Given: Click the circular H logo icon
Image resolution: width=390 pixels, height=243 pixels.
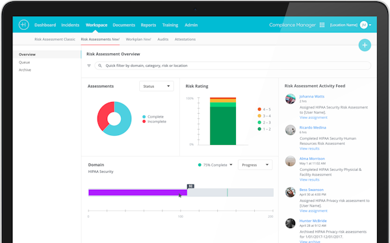Looking at the screenshot, I should click(23, 25).
